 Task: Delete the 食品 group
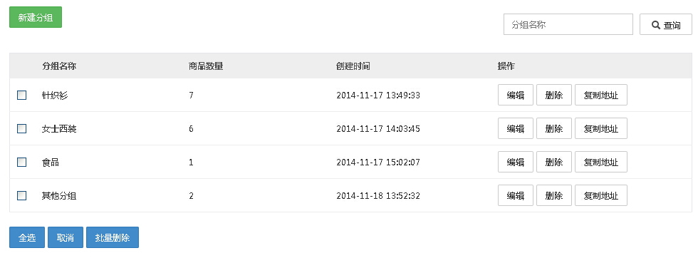(554, 162)
